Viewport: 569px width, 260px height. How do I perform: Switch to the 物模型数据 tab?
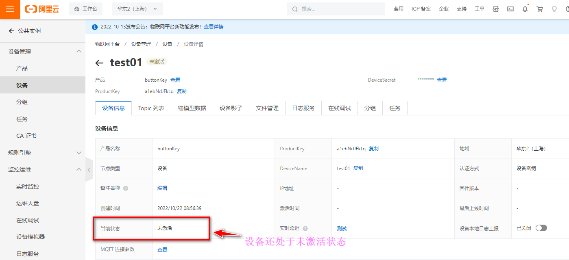click(192, 108)
